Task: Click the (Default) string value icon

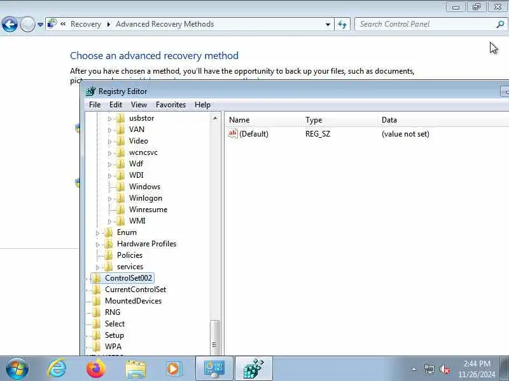Action: [x=233, y=133]
